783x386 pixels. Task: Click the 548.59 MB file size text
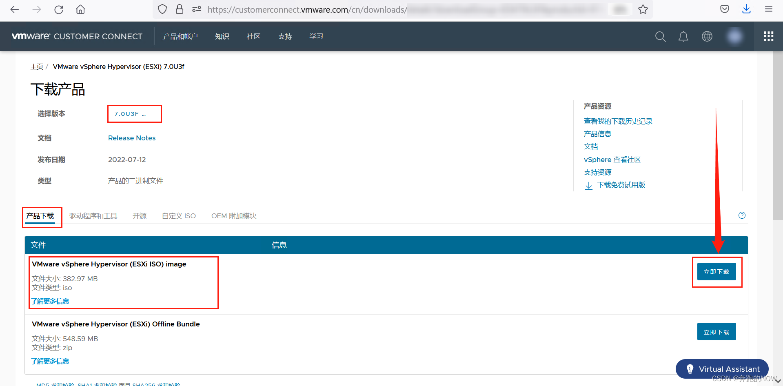click(x=80, y=339)
